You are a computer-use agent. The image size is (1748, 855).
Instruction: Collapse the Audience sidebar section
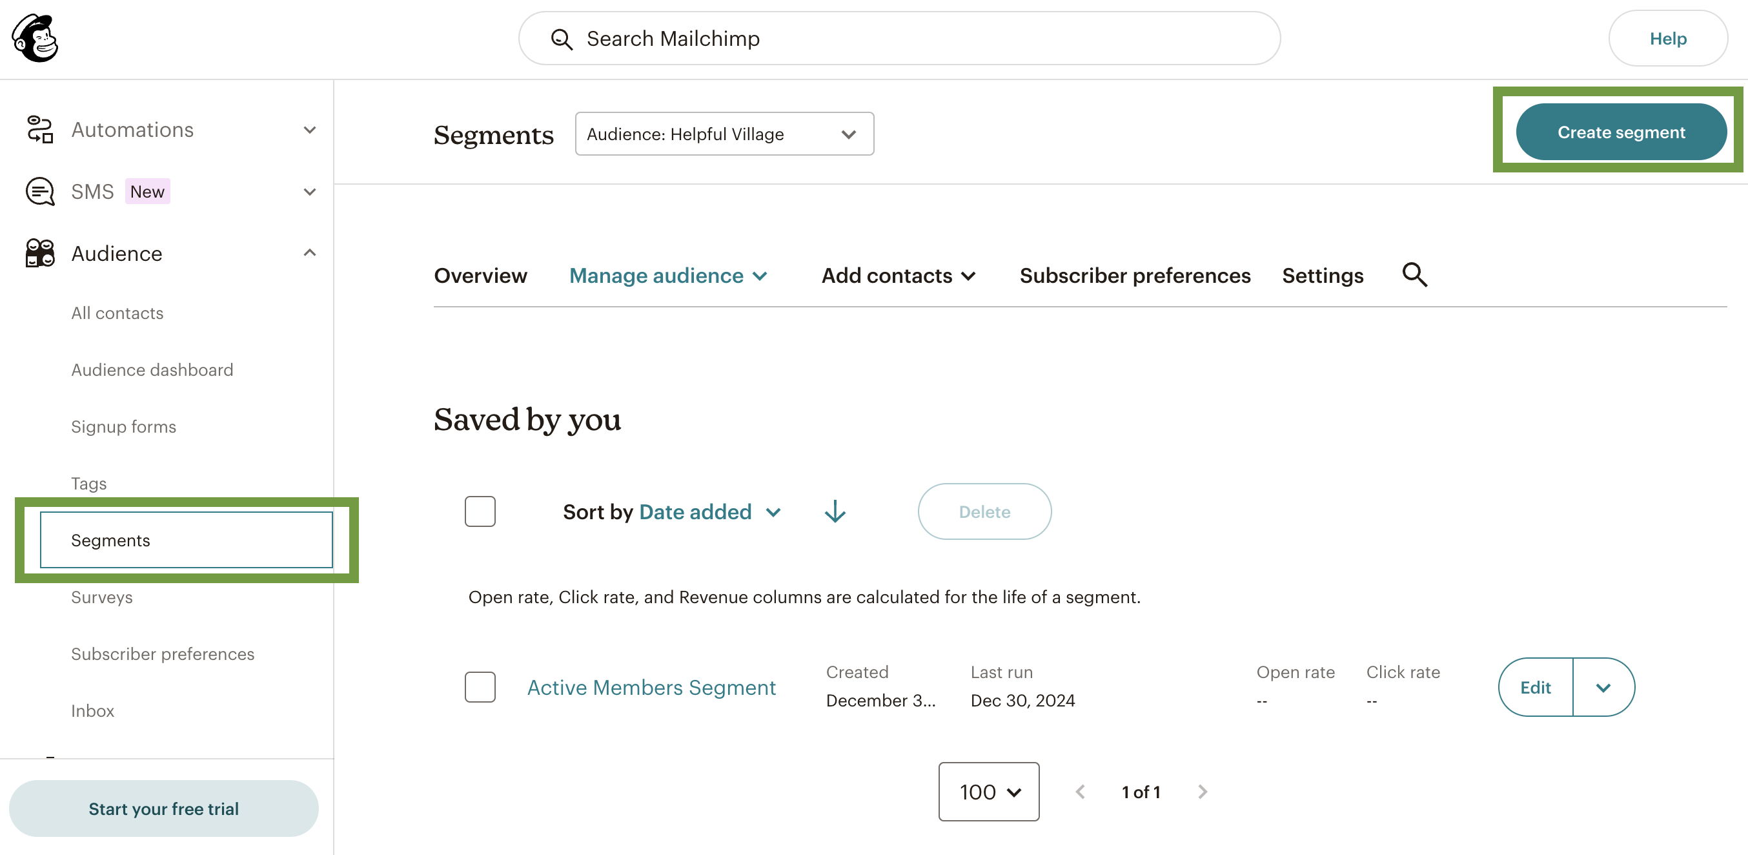tap(309, 253)
